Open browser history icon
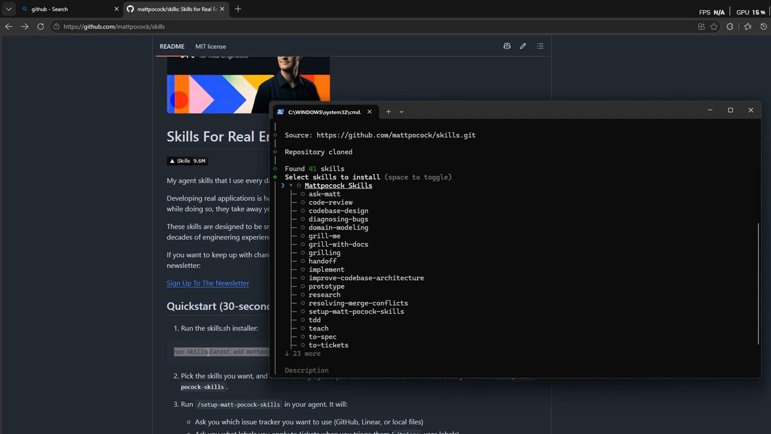Screen dimensions: 771x434 764,27
